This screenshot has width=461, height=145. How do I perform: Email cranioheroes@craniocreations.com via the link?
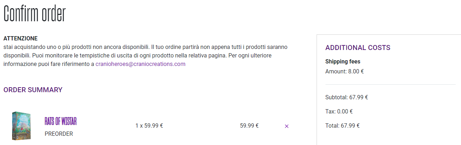141,64
